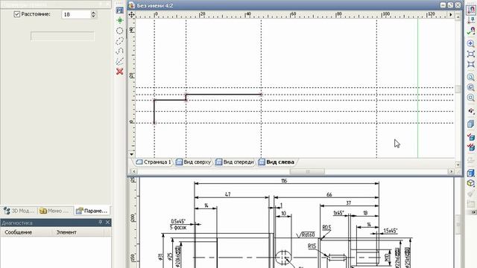Viewport: 477px width, 268px height.
Task: Cancel command with the red X icon
Action: (x=120, y=71)
